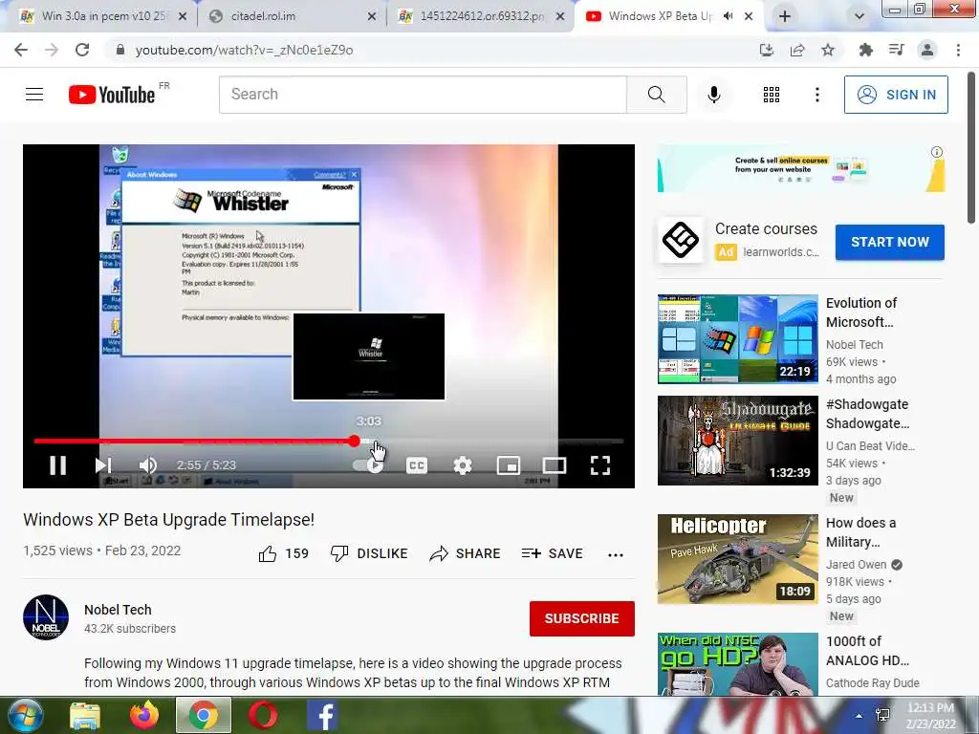The image size is (979, 734).
Task: Click the search magnifier button
Action: tap(656, 95)
